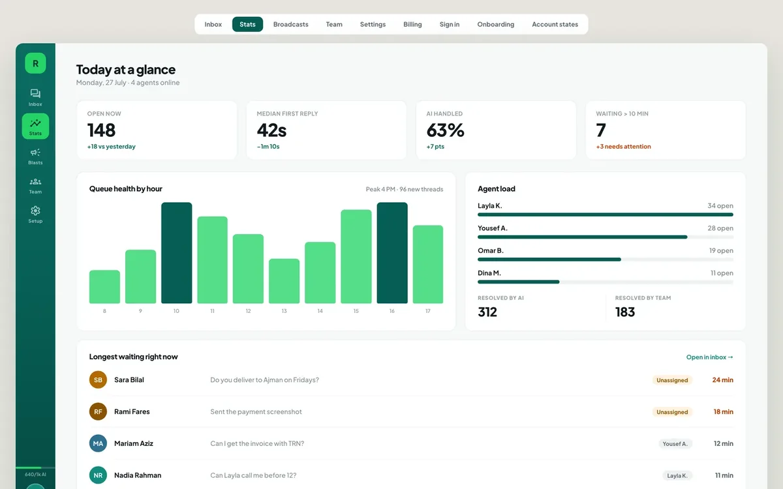Open the Inbox sidebar icon
The height and width of the screenshot is (489, 783).
click(35, 97)
